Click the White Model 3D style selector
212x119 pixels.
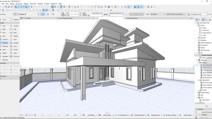pyautogui.click(x=188, y=115)
